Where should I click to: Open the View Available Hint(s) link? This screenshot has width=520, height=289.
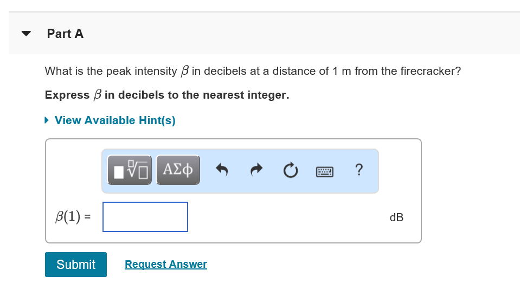[x=115, y=120]
